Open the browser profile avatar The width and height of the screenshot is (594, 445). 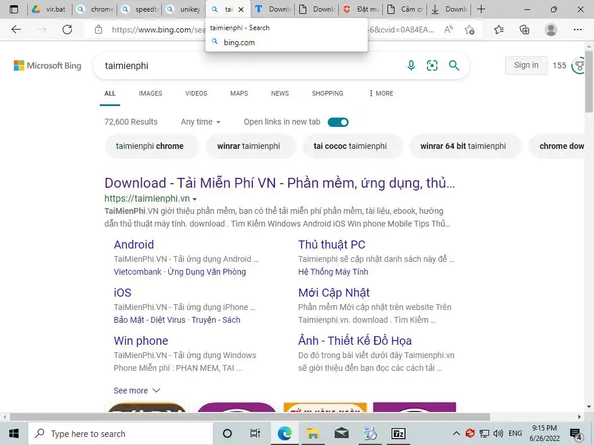pos(551,30)
